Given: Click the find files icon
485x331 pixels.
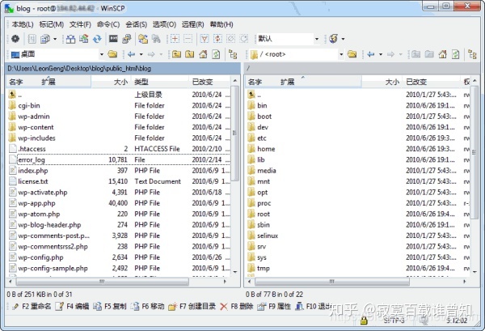Looking at the screenshot, I should click(156, 39).
